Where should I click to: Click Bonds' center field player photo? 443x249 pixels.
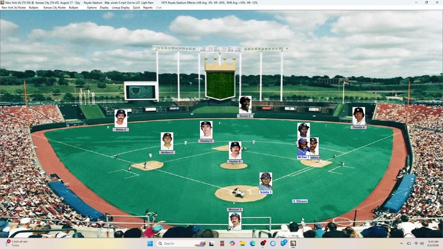245,105
